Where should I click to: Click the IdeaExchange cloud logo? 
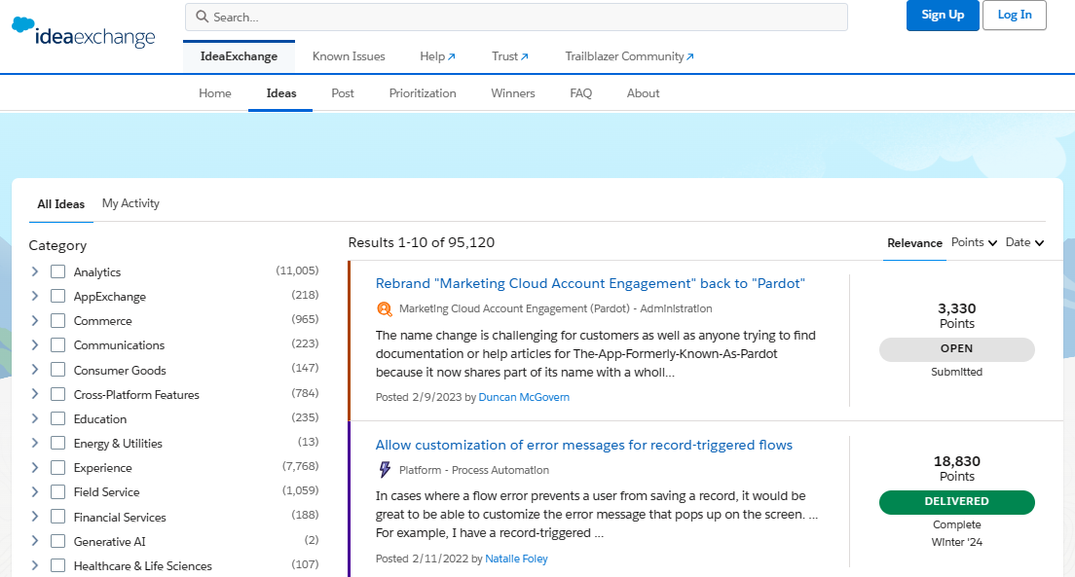[84, 33]
